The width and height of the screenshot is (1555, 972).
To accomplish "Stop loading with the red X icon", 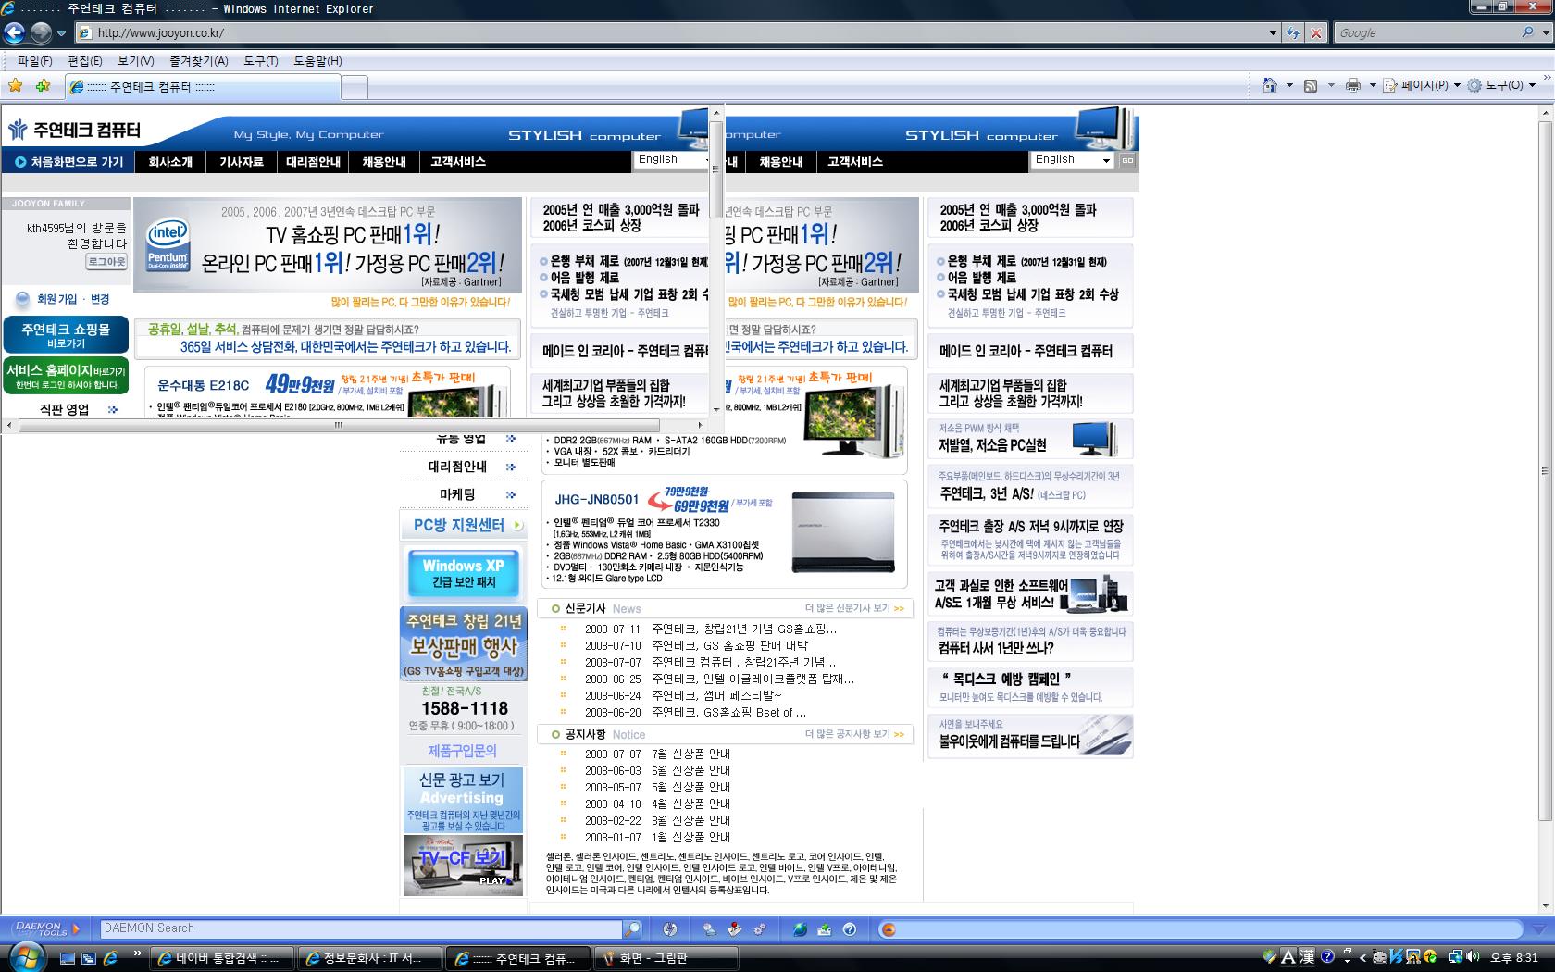I will 1315,32.
